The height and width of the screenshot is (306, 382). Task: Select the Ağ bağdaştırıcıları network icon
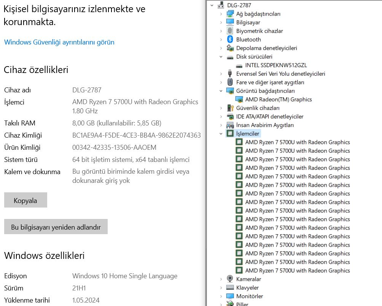230,14
